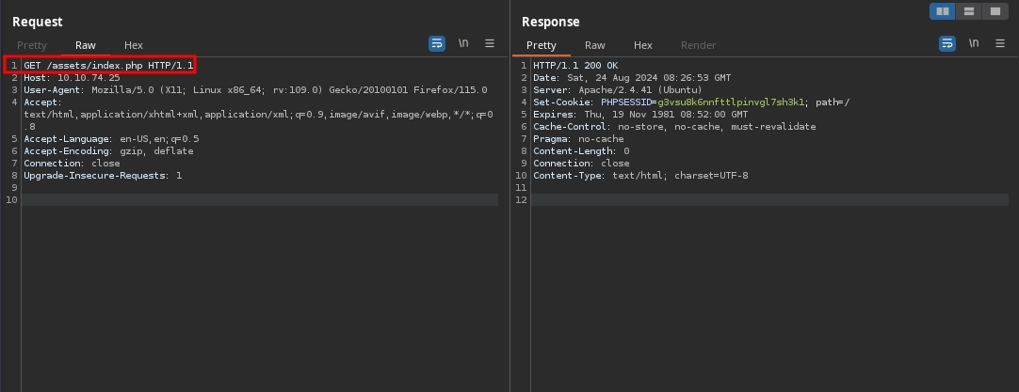
Task: Show non-printable characters in Request panel
Action: pyautogui.click(x=463, y=43)
